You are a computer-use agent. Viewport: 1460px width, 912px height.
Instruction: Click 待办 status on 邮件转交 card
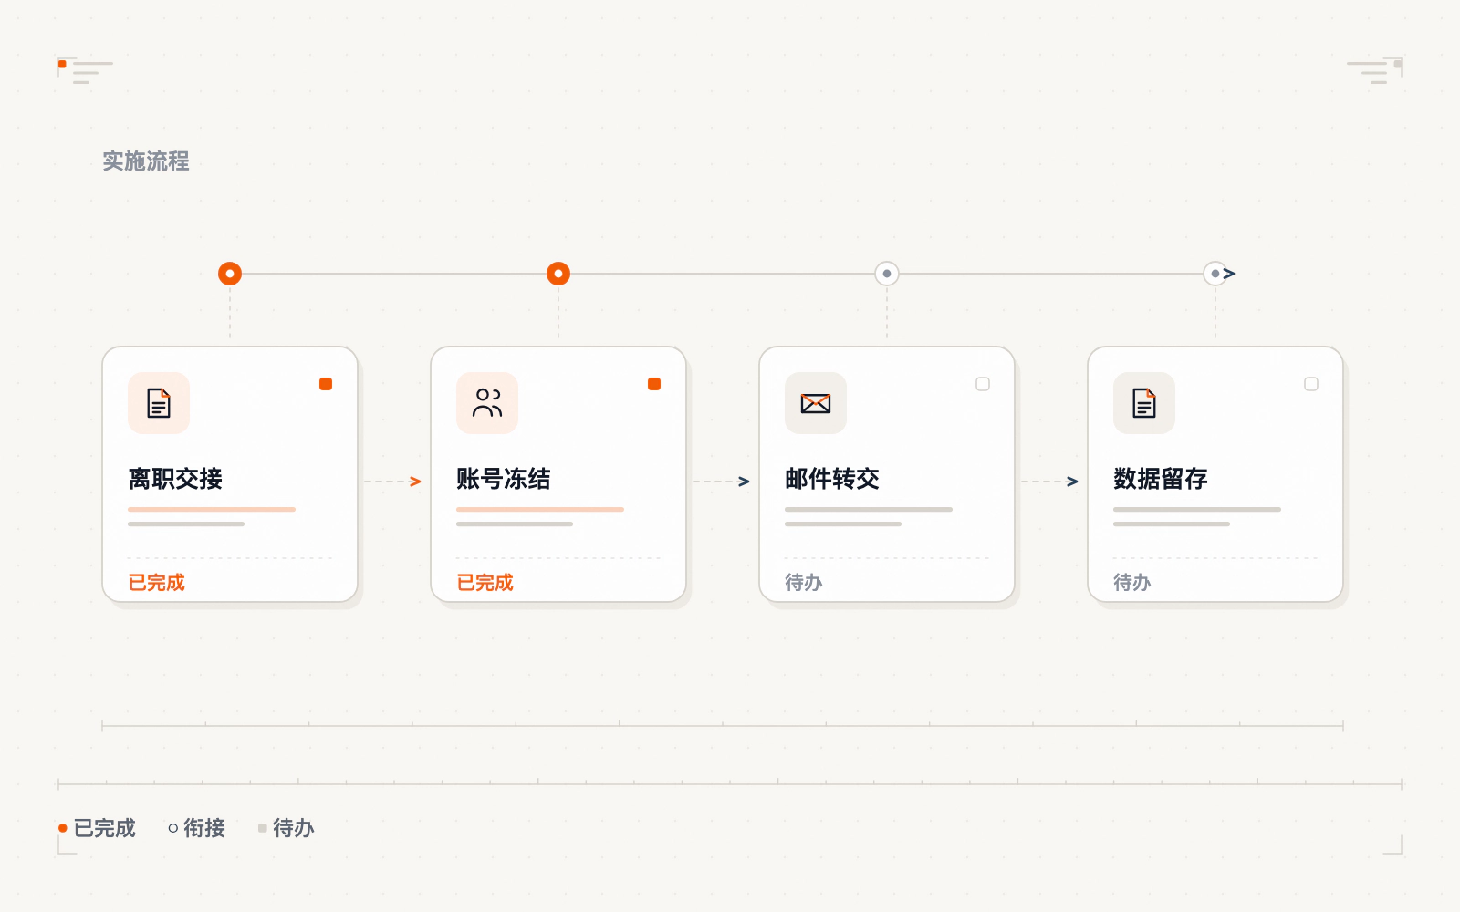coord(804,583)
